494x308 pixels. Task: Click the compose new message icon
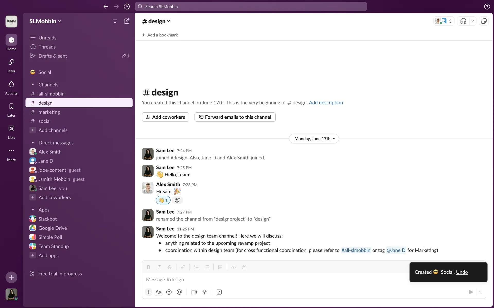coord(127,21)
